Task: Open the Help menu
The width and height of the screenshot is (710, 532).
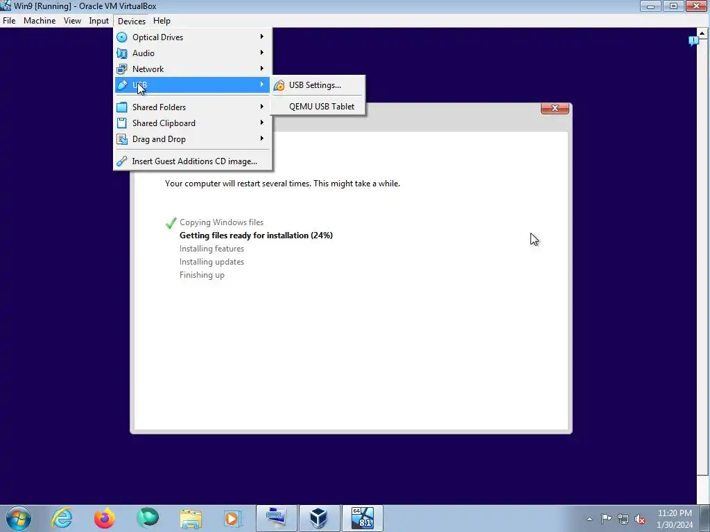Action: pyautogui.click(x=162, y=21)
